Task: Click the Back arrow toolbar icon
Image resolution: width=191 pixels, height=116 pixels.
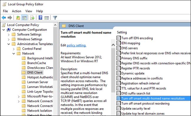Action: coord(4,18)
